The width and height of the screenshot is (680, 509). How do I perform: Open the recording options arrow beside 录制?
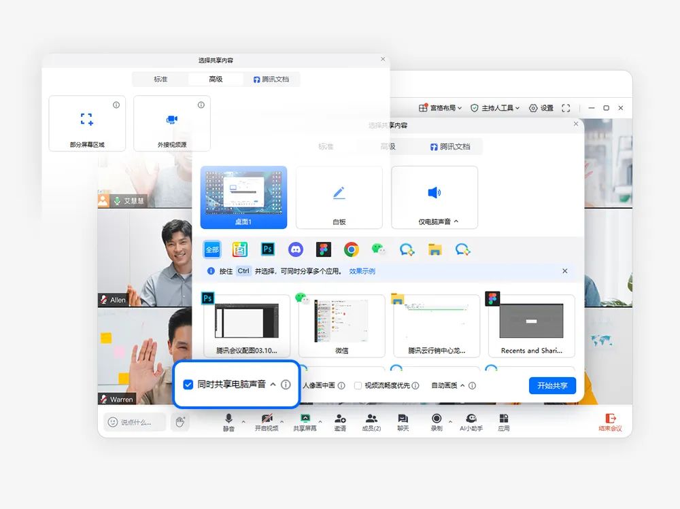click(450, 421)
